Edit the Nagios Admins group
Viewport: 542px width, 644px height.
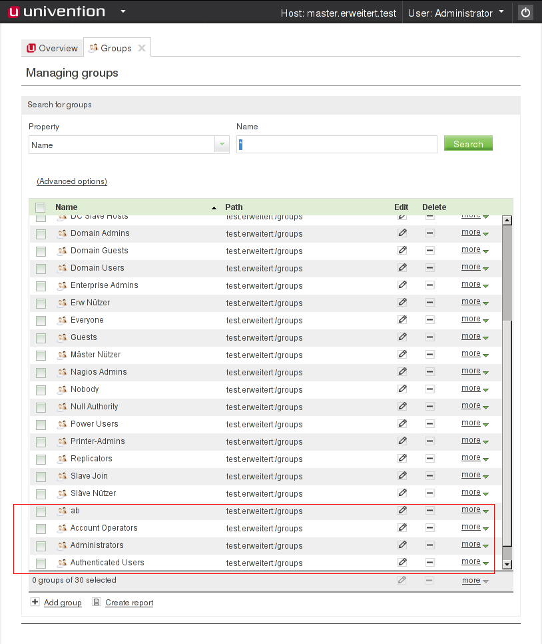pos(402,371)
